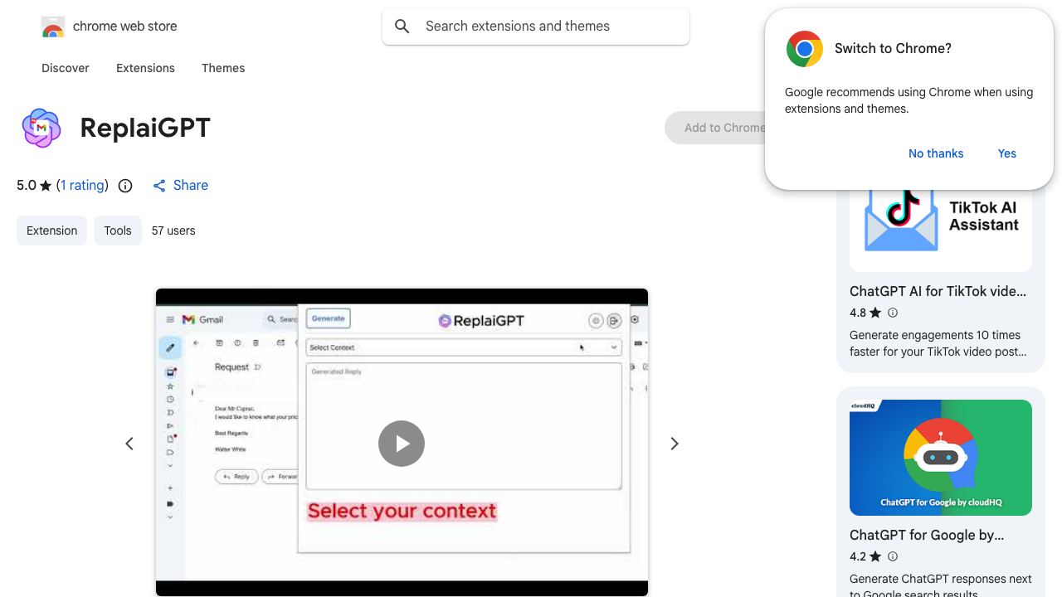Open the Themes tab
The height and width of the screenshot is (597, 1062).
coord(223,68)
